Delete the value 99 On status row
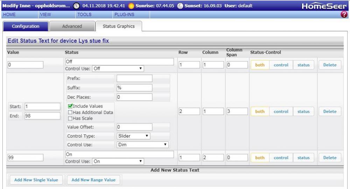 coord(329,158)
